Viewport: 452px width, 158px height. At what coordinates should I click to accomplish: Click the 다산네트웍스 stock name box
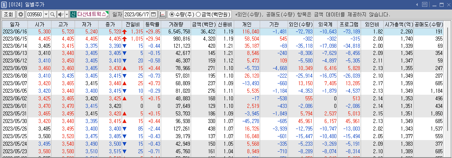93,14
